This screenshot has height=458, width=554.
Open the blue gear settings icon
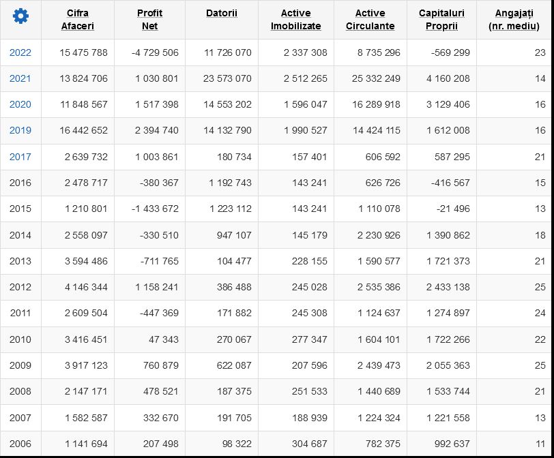(x=20, y=16)
